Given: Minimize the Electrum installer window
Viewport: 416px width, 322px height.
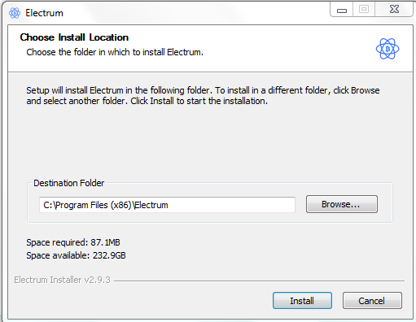Looking at the screenshot, I should point(342,10).
